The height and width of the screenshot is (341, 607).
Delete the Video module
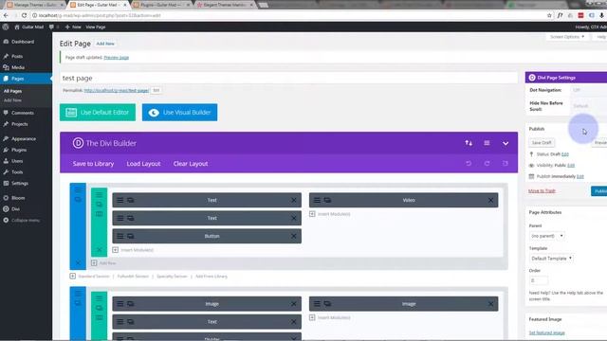click(490, 200)
